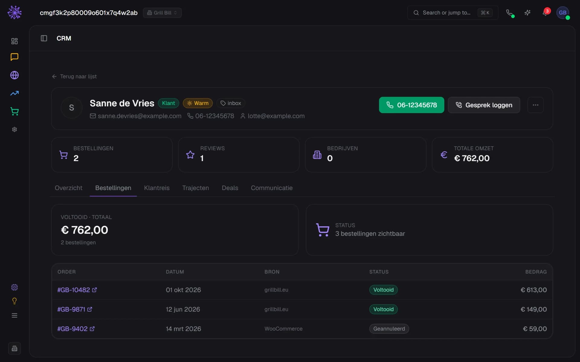This screenshot has height=362, width=580.
Task: Open the Deals tab
Action: 230,188
